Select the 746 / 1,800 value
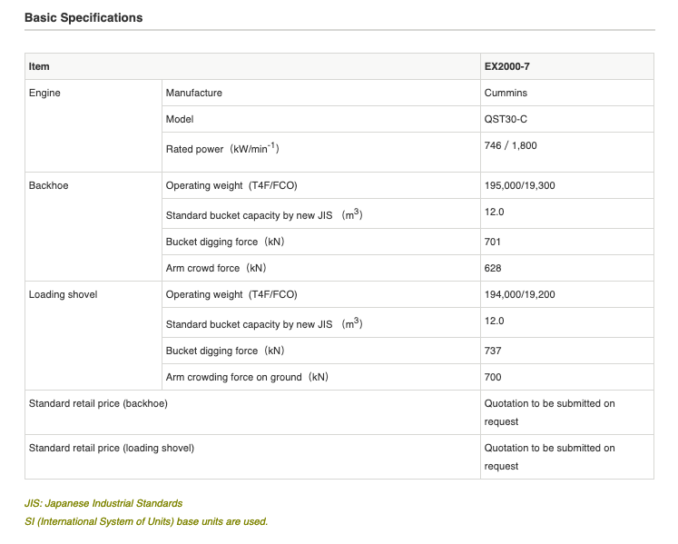 pyautogui.click(x=510, y=145)
